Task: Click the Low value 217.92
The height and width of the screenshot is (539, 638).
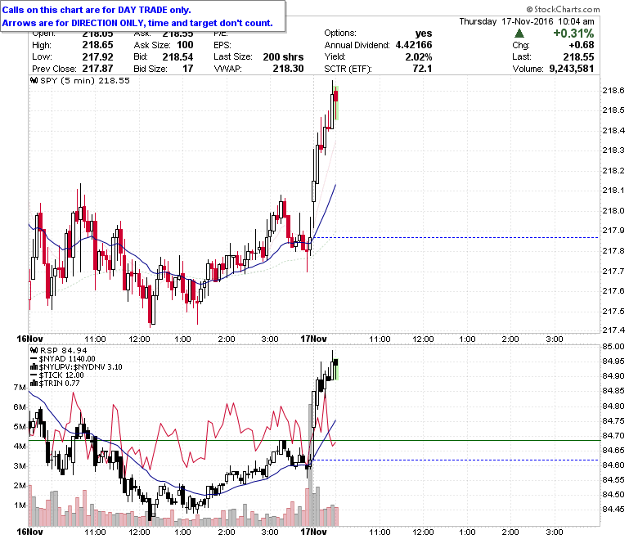Action: (x=97, y=57)
